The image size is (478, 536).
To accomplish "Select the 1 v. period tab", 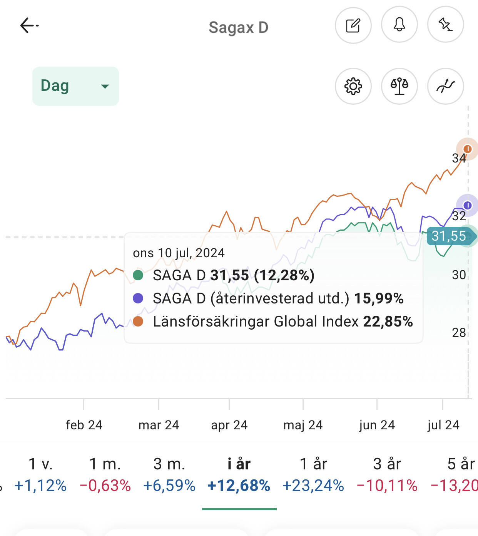I will (40, 474).
